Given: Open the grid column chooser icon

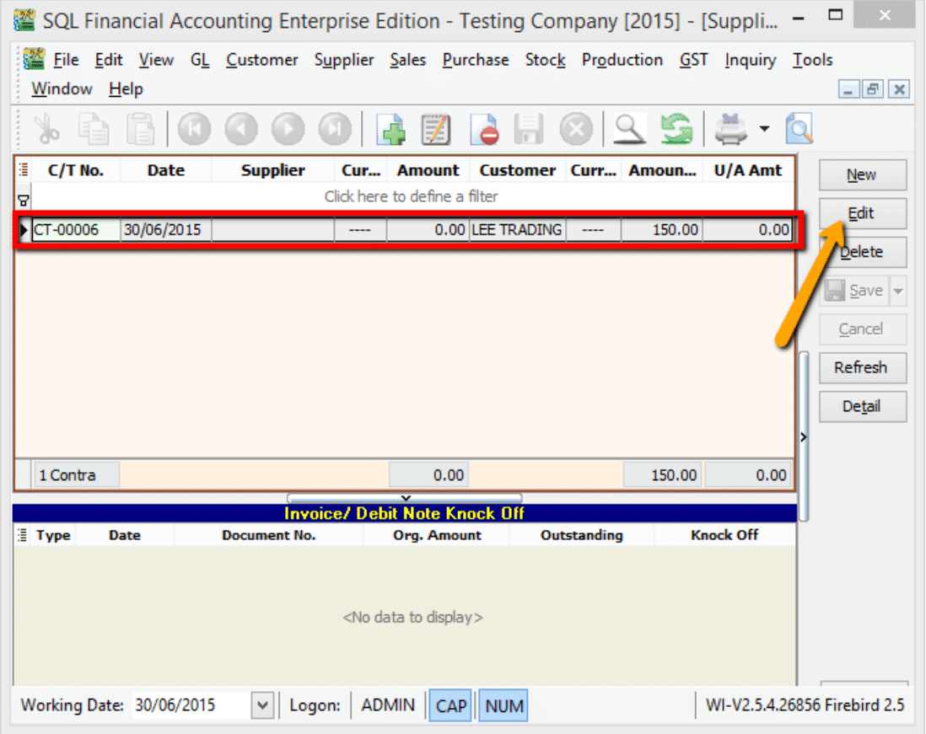Looking at the screenshot, I should tap(24, 170).
